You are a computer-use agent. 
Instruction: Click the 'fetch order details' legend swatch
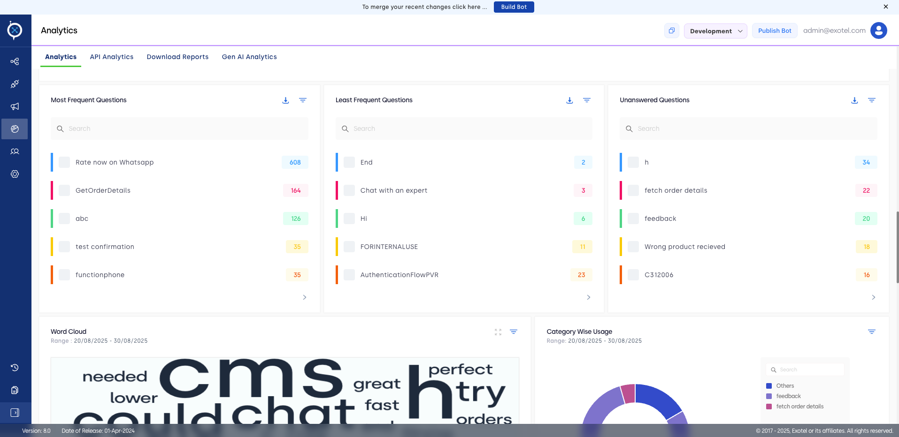point(769,407)
